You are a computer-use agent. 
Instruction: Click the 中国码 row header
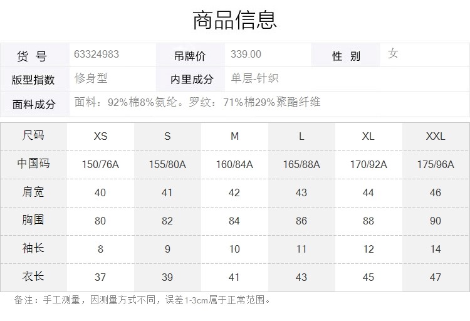pos(33,164)
